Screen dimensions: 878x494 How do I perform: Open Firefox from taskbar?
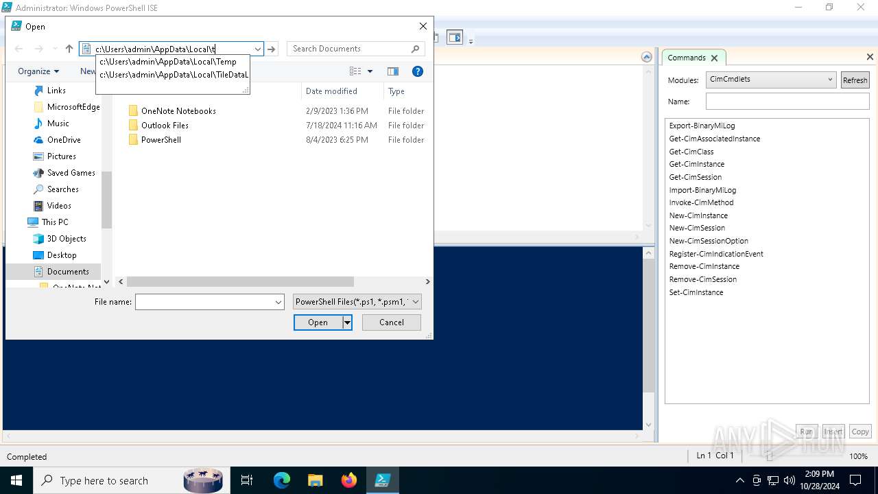click(348, 480)
